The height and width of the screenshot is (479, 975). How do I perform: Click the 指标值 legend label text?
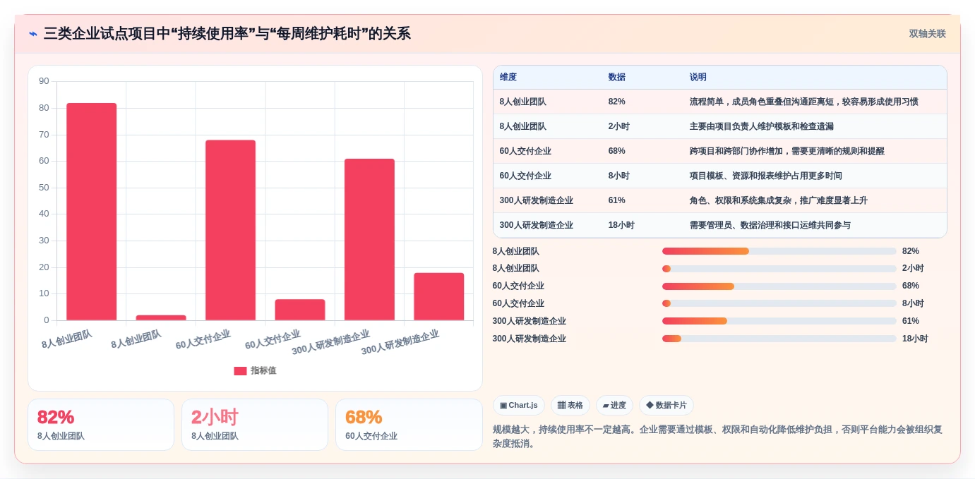263,371
